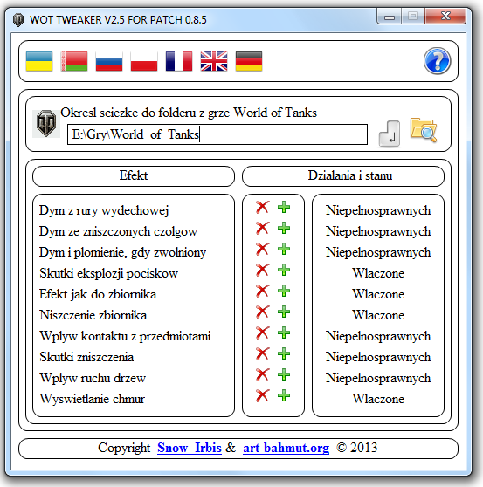Image resolution: width=483 pixels, height=487 pixels.
Task: Turn off Wyswietlanie chmur with red X
Action: tap(263, 395)
